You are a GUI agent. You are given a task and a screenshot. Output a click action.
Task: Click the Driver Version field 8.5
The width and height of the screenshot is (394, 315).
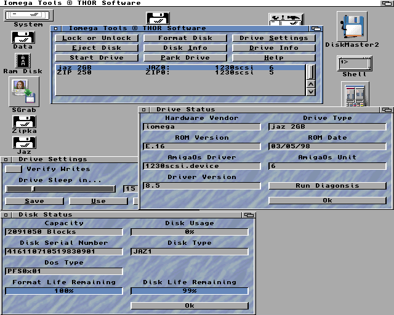pos(202,186)
